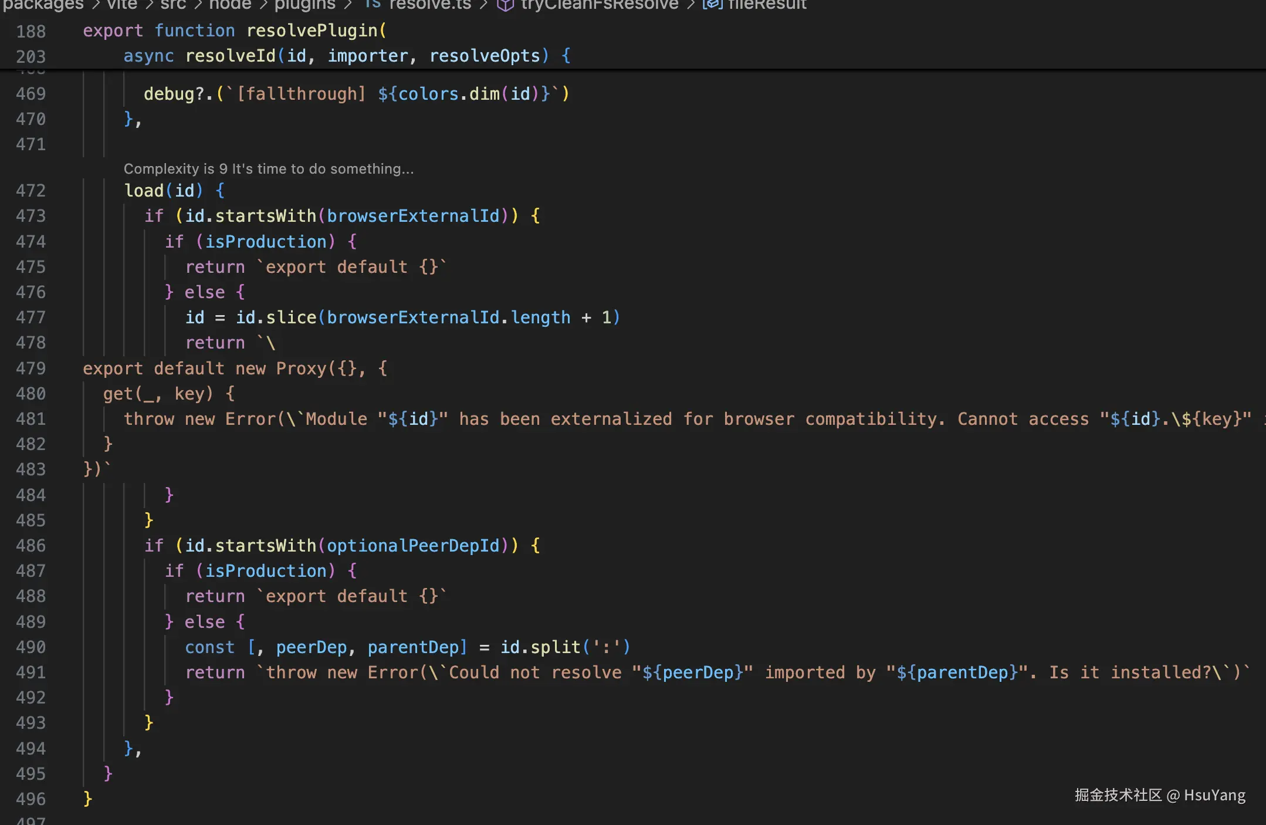Click the browserExternalId identifier on line 473
Screen dimensions: 1266x825
[413, 216]
